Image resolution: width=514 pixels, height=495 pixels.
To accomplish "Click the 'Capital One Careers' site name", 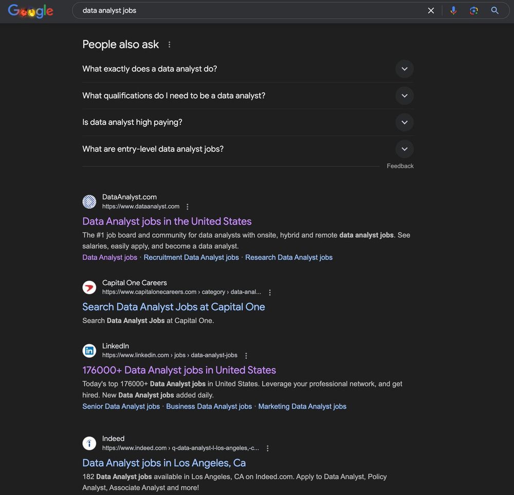I will click(134, 283).
